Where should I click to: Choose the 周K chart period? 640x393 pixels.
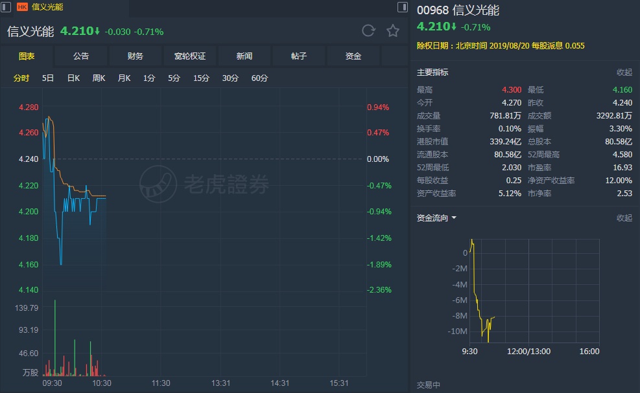coord(99,78)
